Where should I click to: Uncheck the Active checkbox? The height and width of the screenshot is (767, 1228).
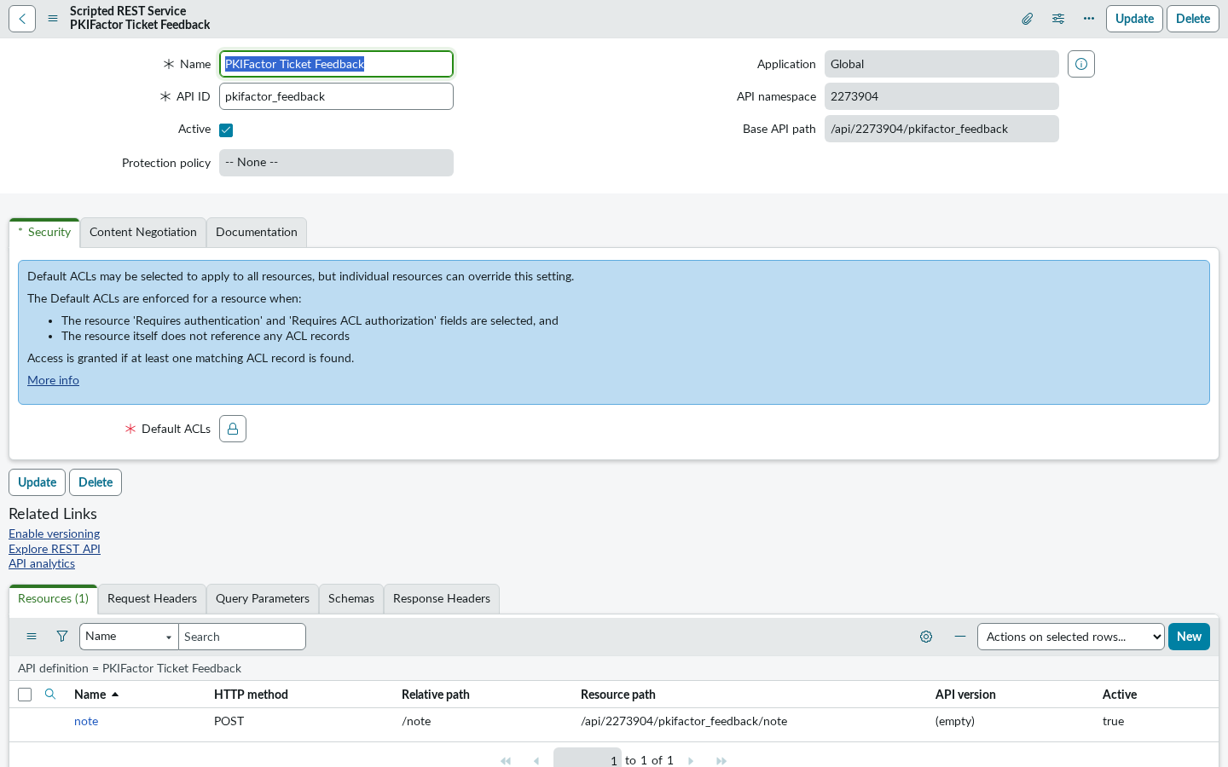[226, 130]
